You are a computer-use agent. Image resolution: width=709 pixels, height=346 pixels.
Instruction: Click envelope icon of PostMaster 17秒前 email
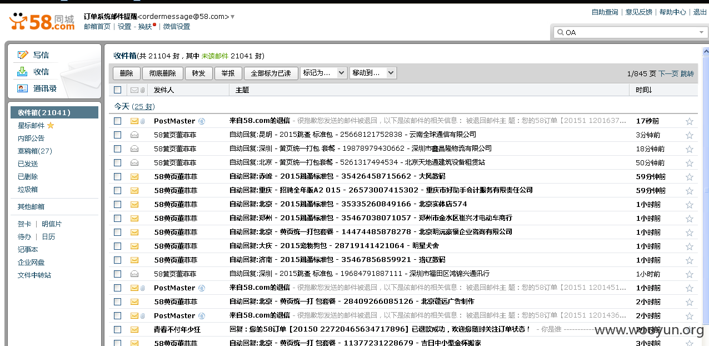(134, 121)
